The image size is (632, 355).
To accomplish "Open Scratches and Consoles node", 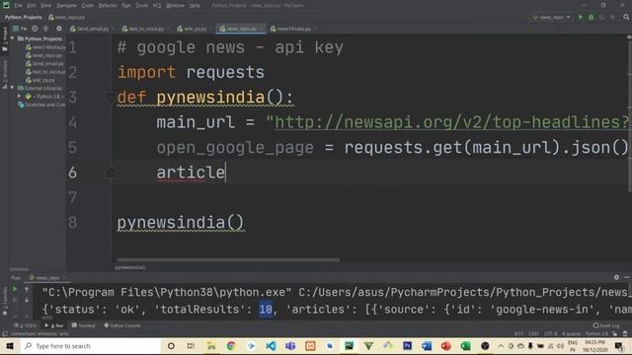I will tap(41, 105).
